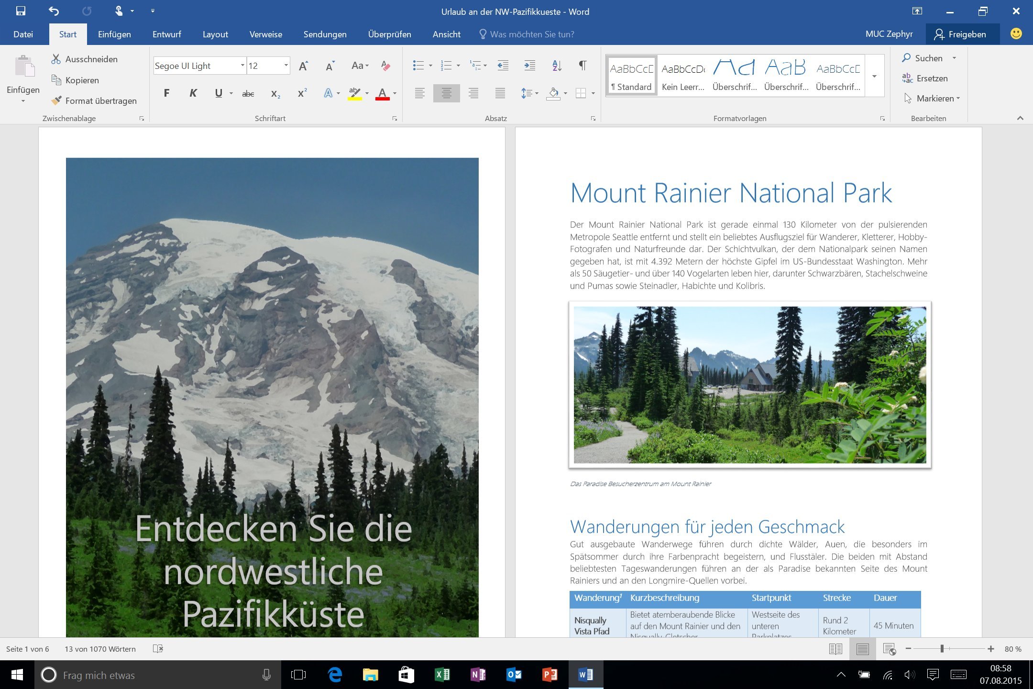Click the spelling check status icon
The height and width of the screenshot is (689, 1033).
click(x=158, y=649)
